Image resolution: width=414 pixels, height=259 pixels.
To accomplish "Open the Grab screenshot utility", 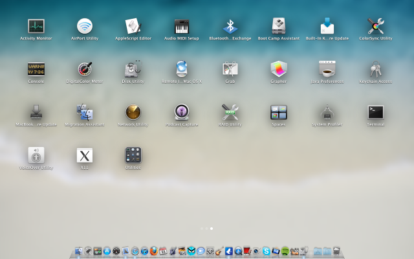I will coord(230,69).
